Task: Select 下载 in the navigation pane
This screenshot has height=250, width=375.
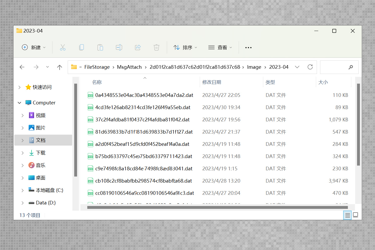Action: 41,153
